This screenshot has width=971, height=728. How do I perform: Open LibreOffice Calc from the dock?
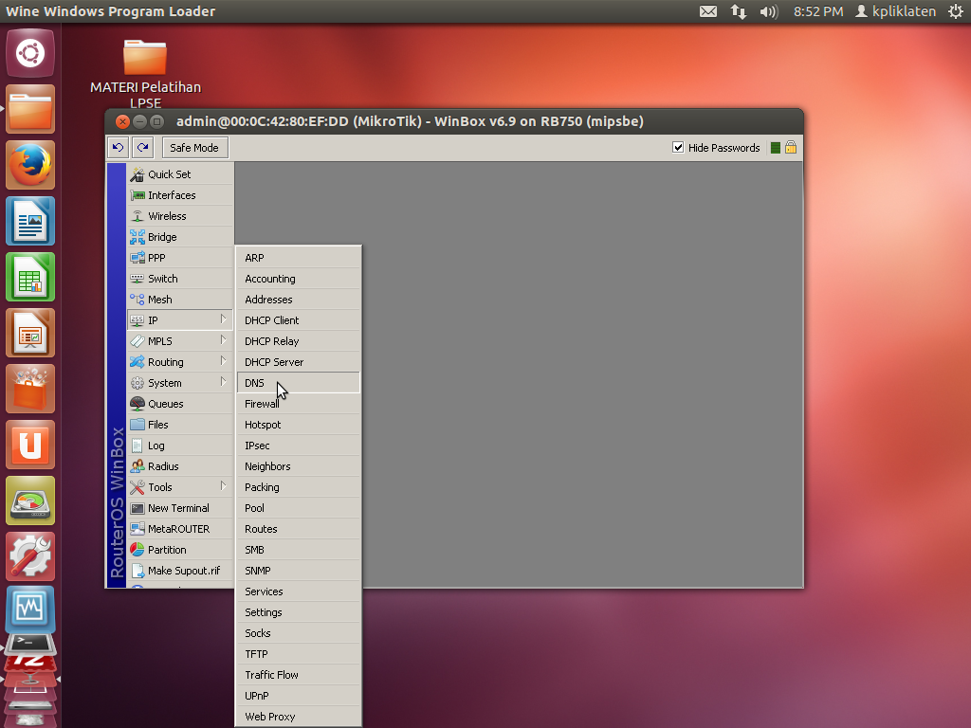(x=30, y=277)
